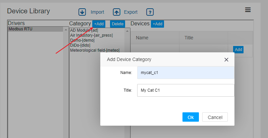This screenshot has width=268, height=138.
Task: Click the Import label
Action: pyautogui.click(x=97, y=12)
